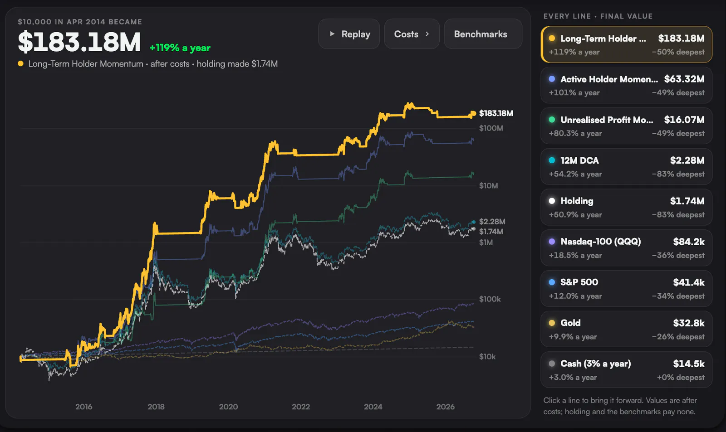726x432 pixels.
Task: Click the blue dot beside S&P 500
Action: click(552, 282)
